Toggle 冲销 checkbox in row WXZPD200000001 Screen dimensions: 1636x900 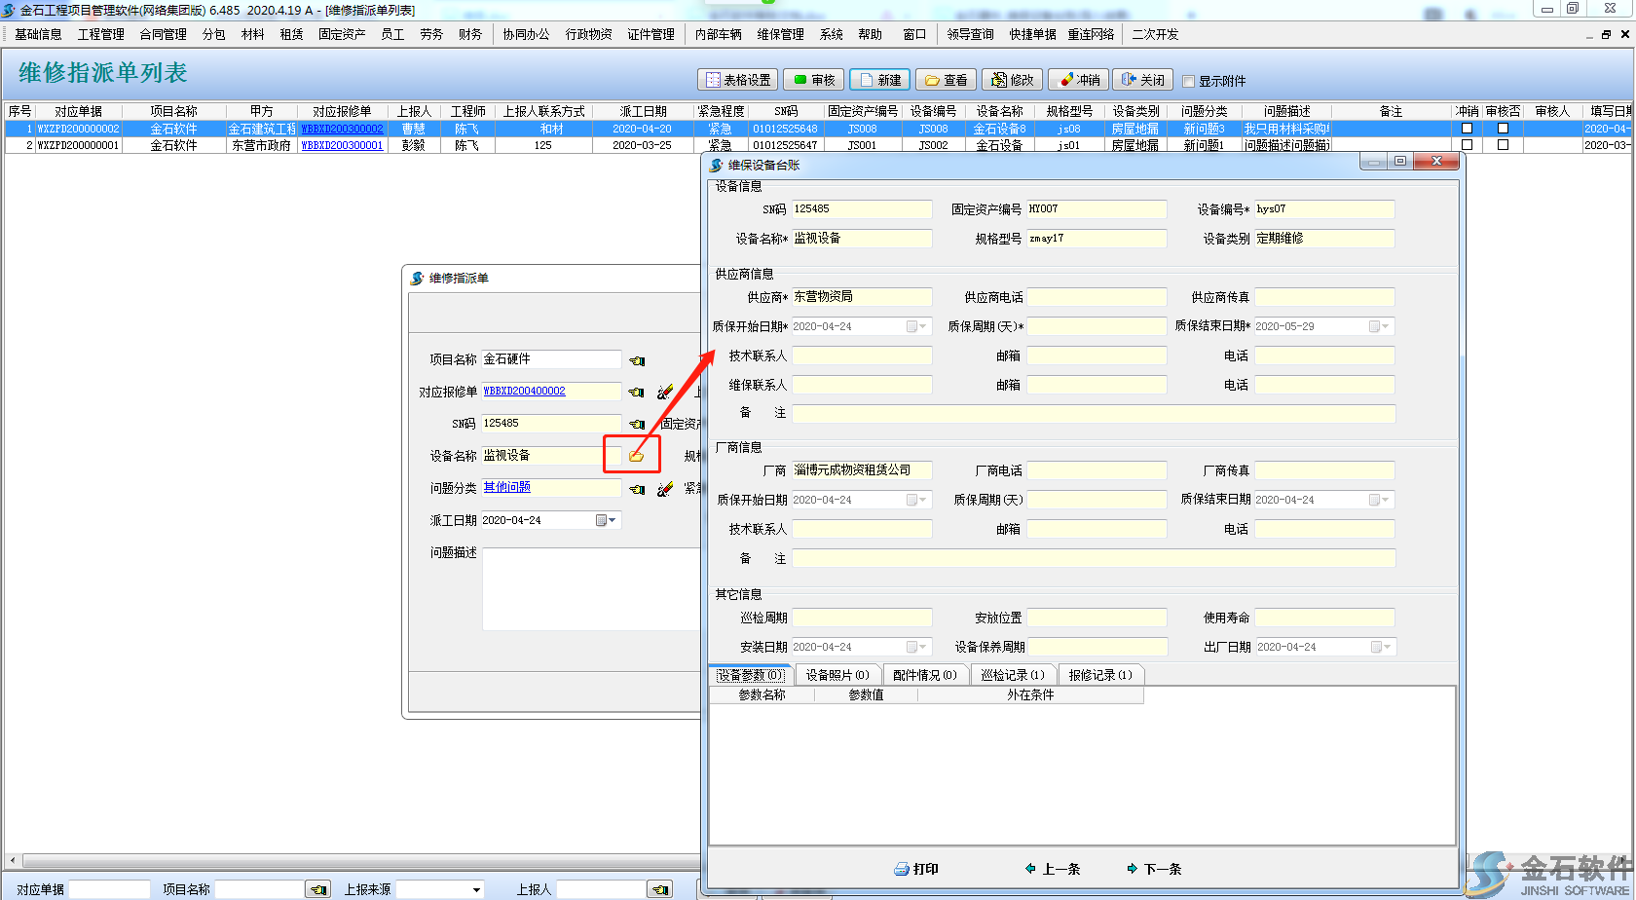[1467, 144]
